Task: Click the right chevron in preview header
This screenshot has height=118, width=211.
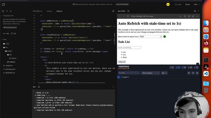Action: click(198, 11)
